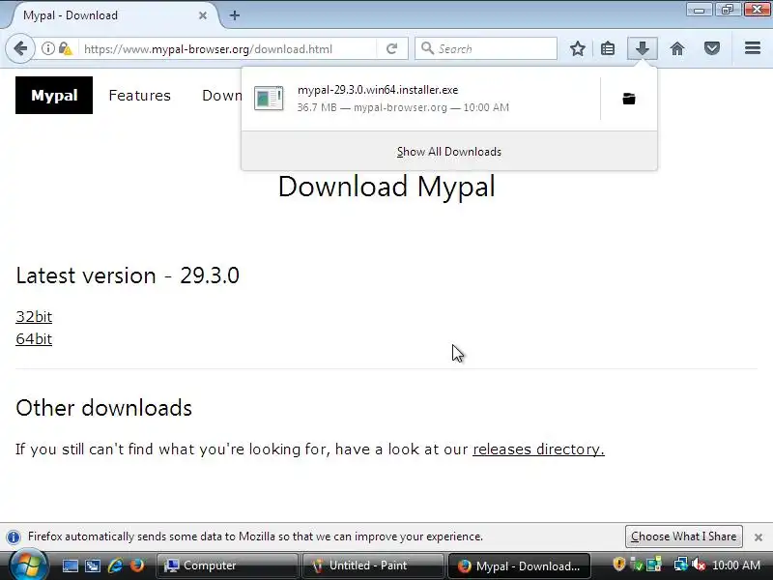
Task: Reload the page with the refresh icon
Action: (x=392, y=48)
